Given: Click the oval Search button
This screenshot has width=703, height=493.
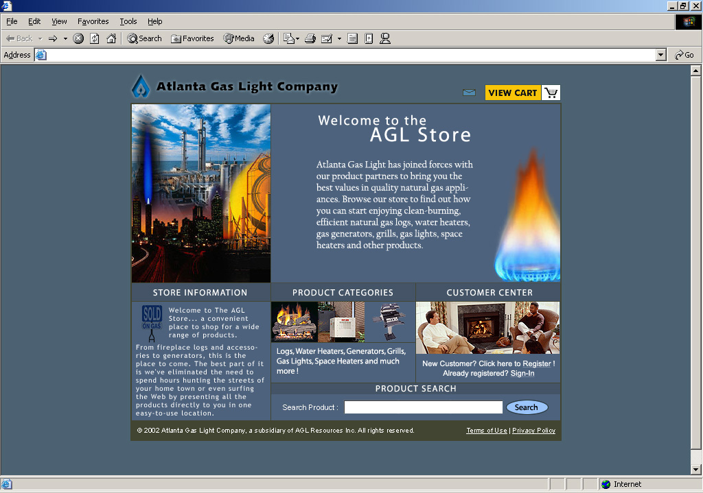Looking at the screenshot, I should pyautogui.click(x=527, y=407).
